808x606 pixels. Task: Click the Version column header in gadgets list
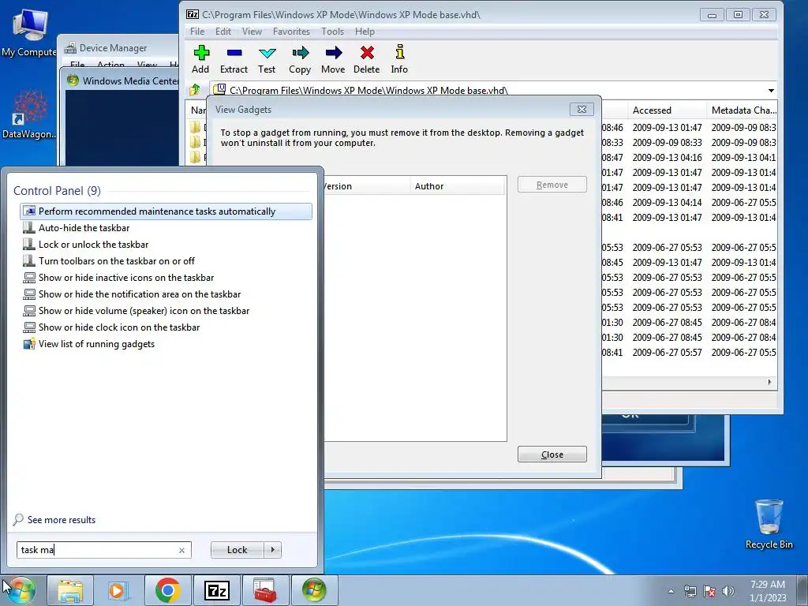click(366, 186)
